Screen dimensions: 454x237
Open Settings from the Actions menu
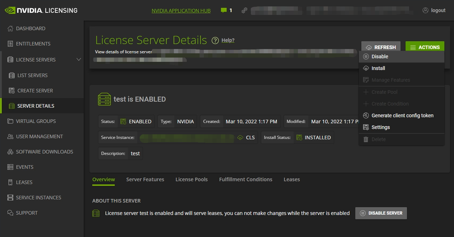(402, 127)
